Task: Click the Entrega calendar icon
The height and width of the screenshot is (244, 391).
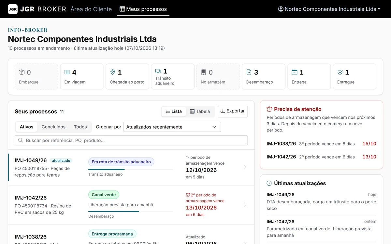Action: click(295, 72)
